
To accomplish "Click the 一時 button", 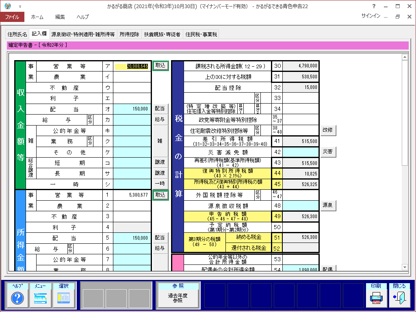I will pos(160,184).
